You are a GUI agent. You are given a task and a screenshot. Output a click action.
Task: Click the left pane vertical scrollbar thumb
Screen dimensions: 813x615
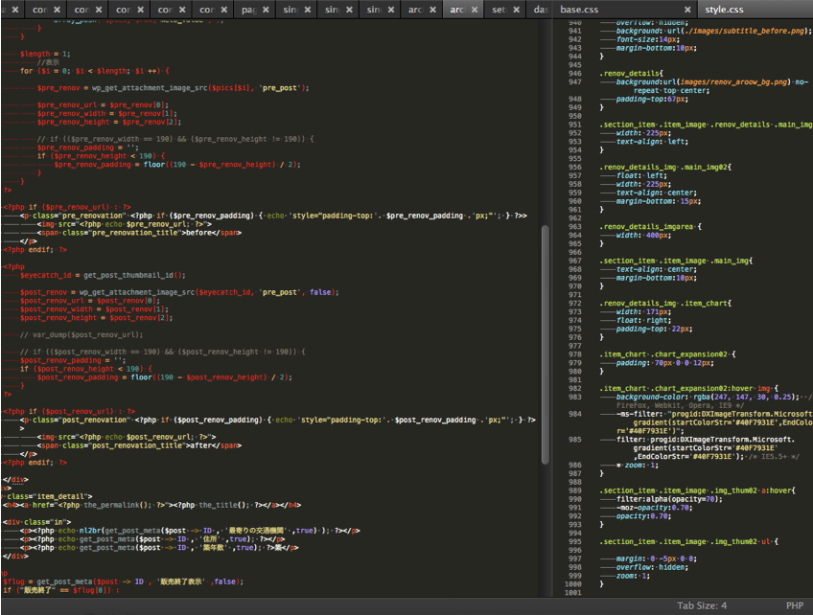tap(546, 345)
